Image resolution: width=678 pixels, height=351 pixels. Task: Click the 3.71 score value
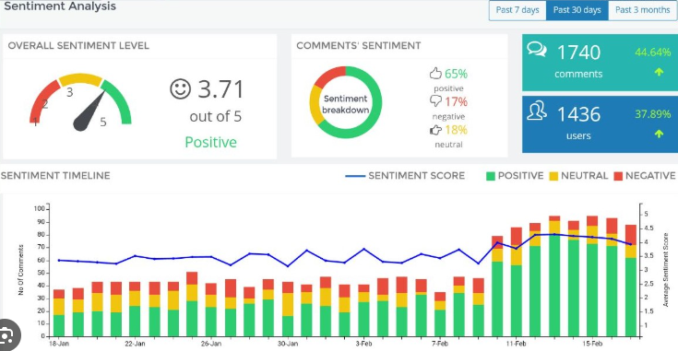click(220, 89)
